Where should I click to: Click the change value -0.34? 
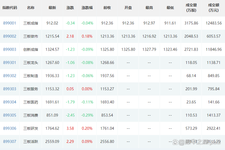pyautogui.click(x=70, y=23)
